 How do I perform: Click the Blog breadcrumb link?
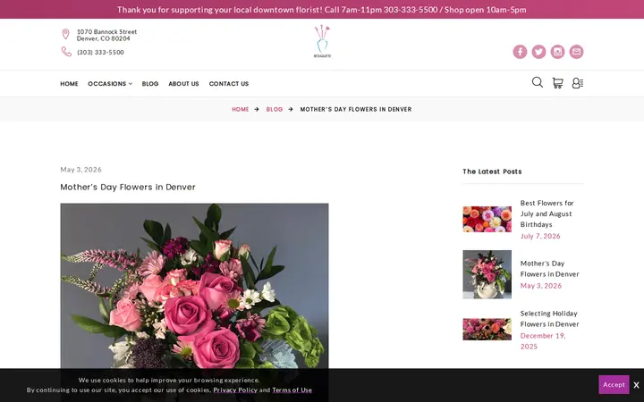(x=275, y=109)
